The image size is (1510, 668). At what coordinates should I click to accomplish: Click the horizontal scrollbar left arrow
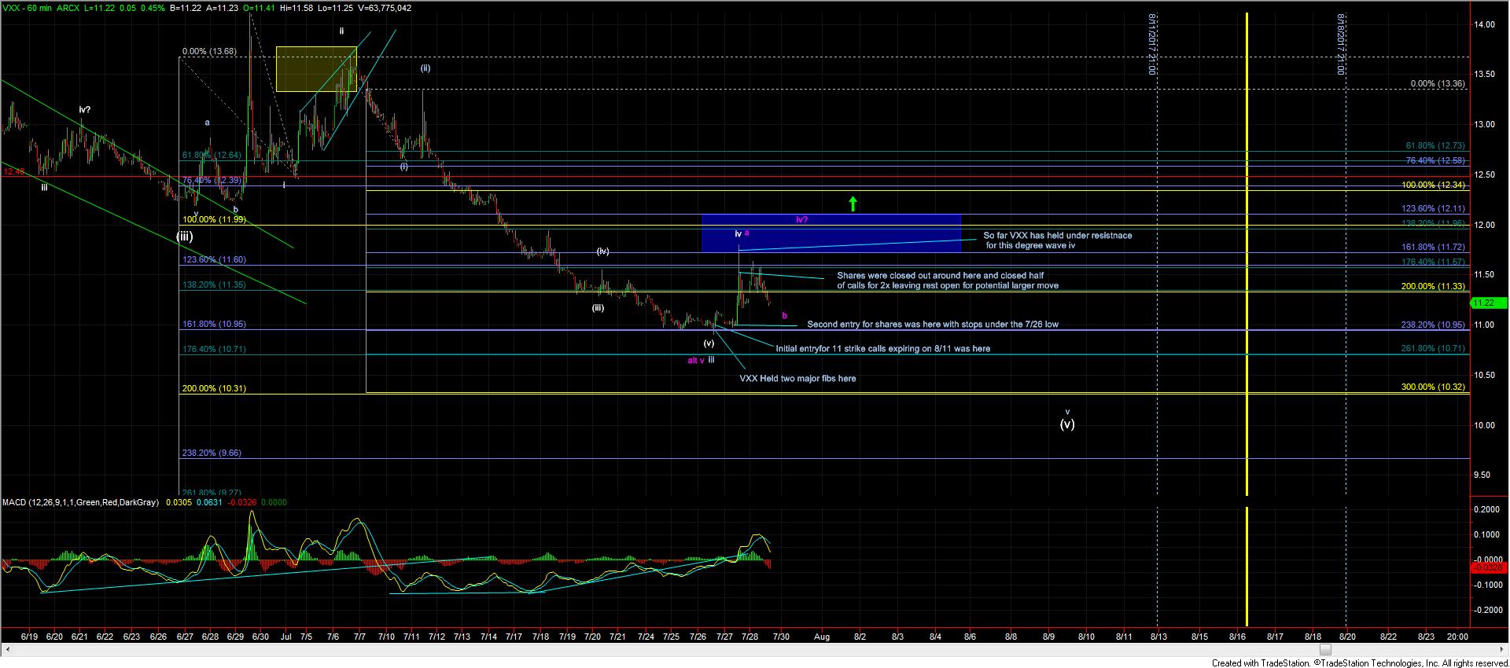click(6, 650)
